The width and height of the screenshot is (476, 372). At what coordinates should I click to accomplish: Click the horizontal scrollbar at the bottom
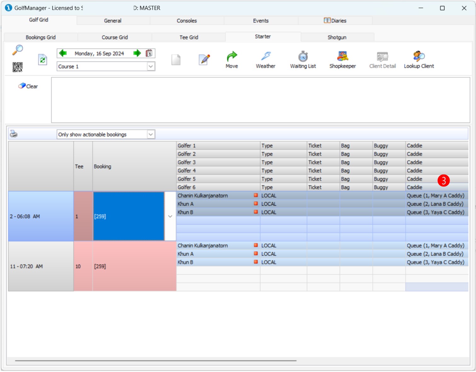point(156,361)
